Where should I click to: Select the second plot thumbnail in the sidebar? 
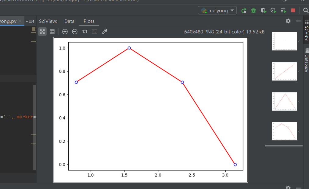pos(284,71)
